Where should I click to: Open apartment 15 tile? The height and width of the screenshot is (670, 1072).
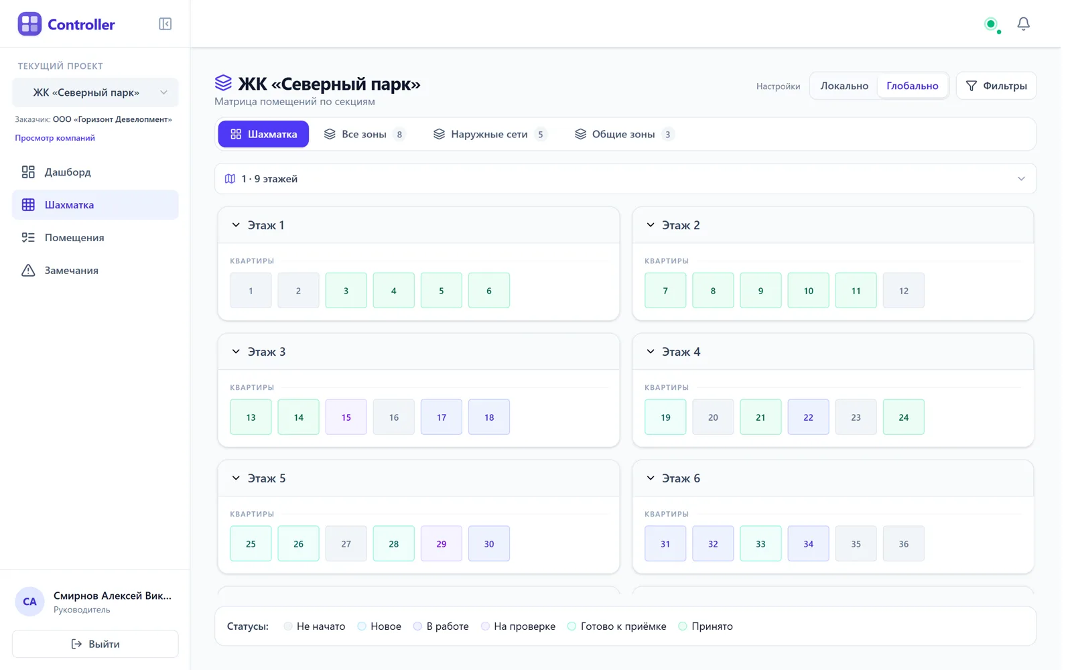click(x=346, y=417)
